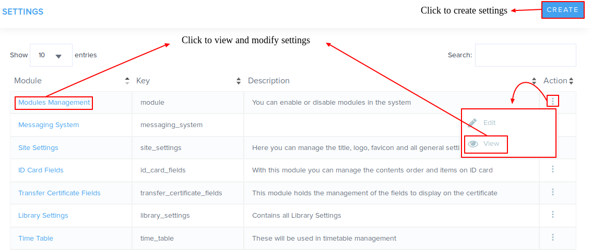The height and width of the screenshot is (250, 592).
Task: Open the Messaging System link
Action: pos(49,125)
